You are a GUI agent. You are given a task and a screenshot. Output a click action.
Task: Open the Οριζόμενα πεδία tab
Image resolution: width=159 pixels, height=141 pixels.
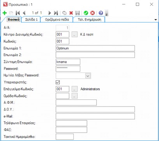57,20
